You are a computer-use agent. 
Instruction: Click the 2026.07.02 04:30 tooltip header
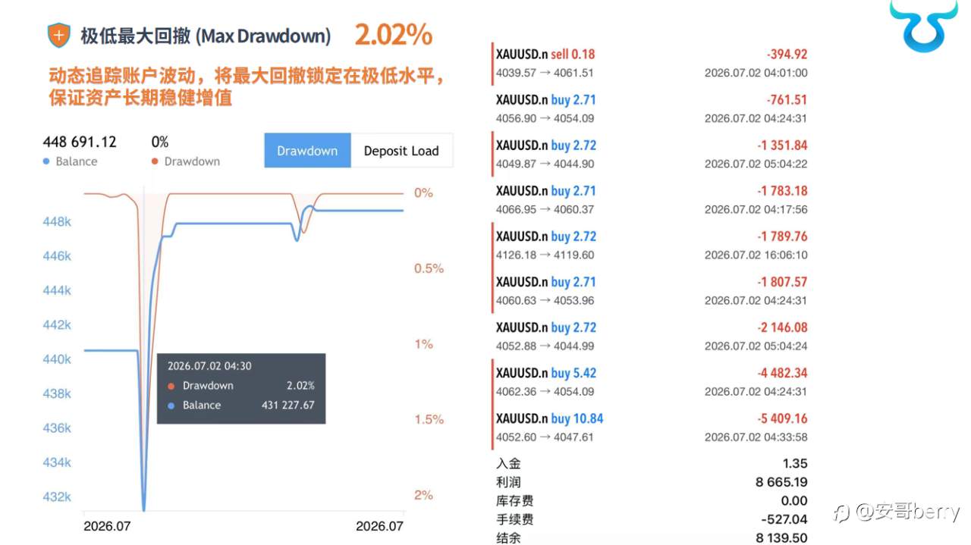pyautogui.click(x=209, y=366)
